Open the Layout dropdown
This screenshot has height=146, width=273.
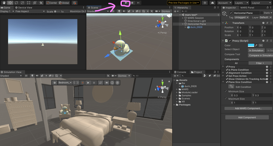(261, 3)
